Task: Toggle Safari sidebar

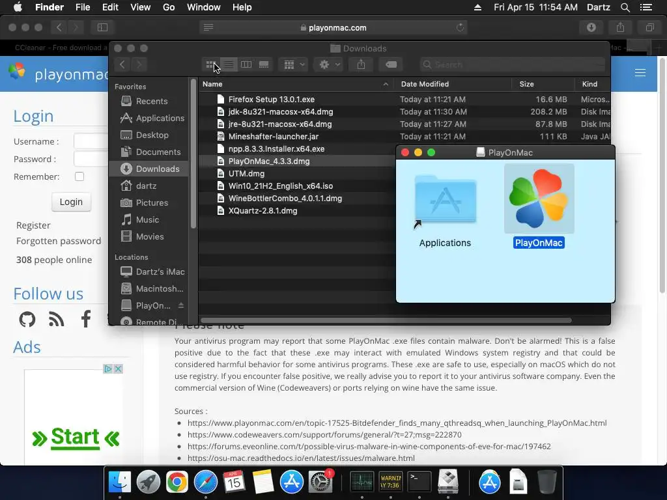Action: (x=102, y=27)
